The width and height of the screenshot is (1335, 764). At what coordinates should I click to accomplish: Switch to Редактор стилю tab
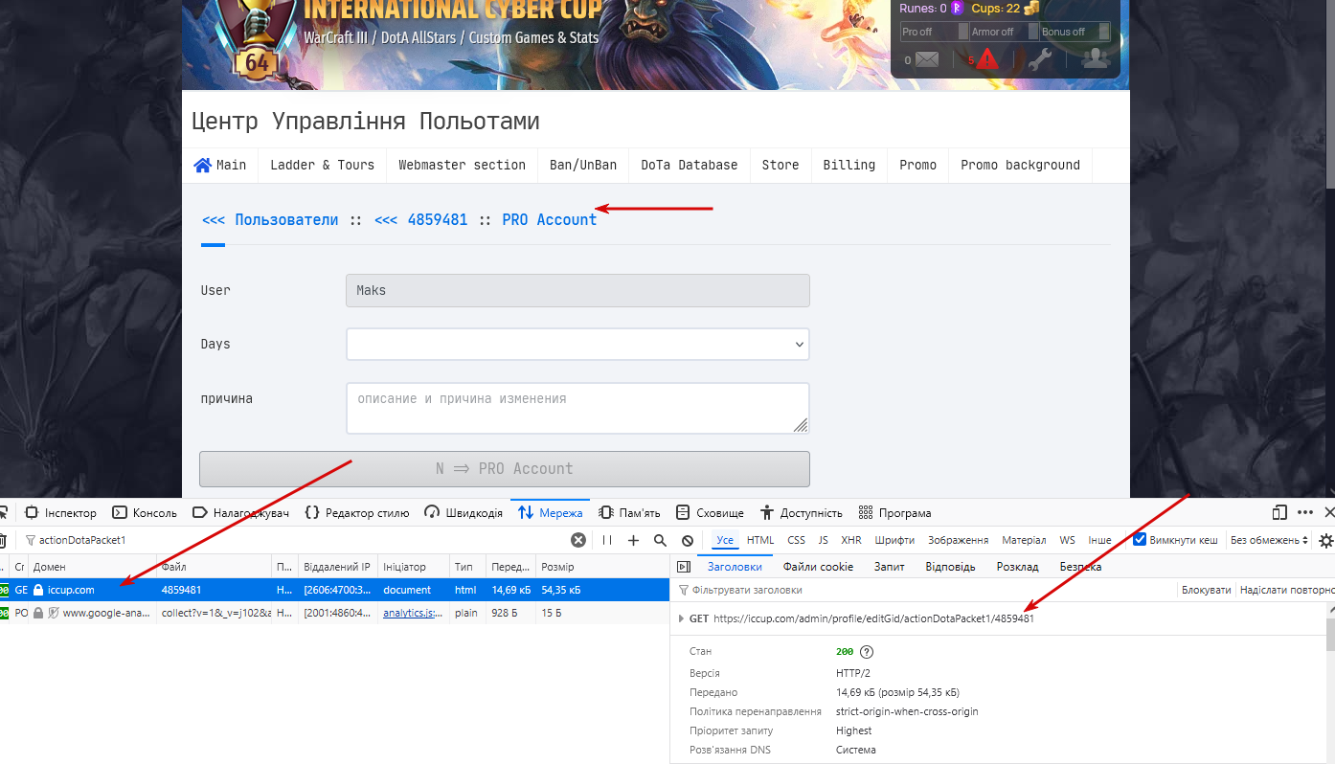(356, 512)
